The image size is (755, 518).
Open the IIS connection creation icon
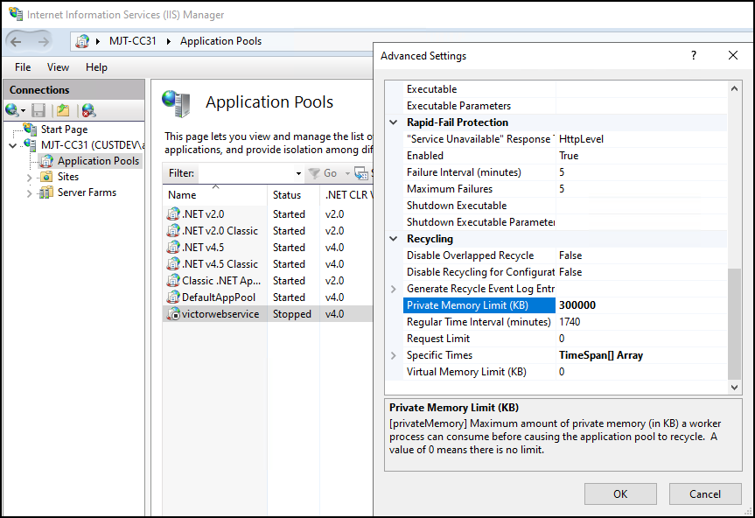[x=11, y=109]
